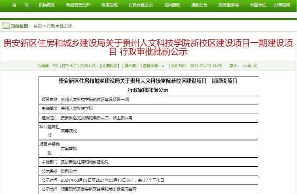The height and width of the screenshot is (194, 297).
Task: Select the 项目名称 label cell
Action: 50,99
